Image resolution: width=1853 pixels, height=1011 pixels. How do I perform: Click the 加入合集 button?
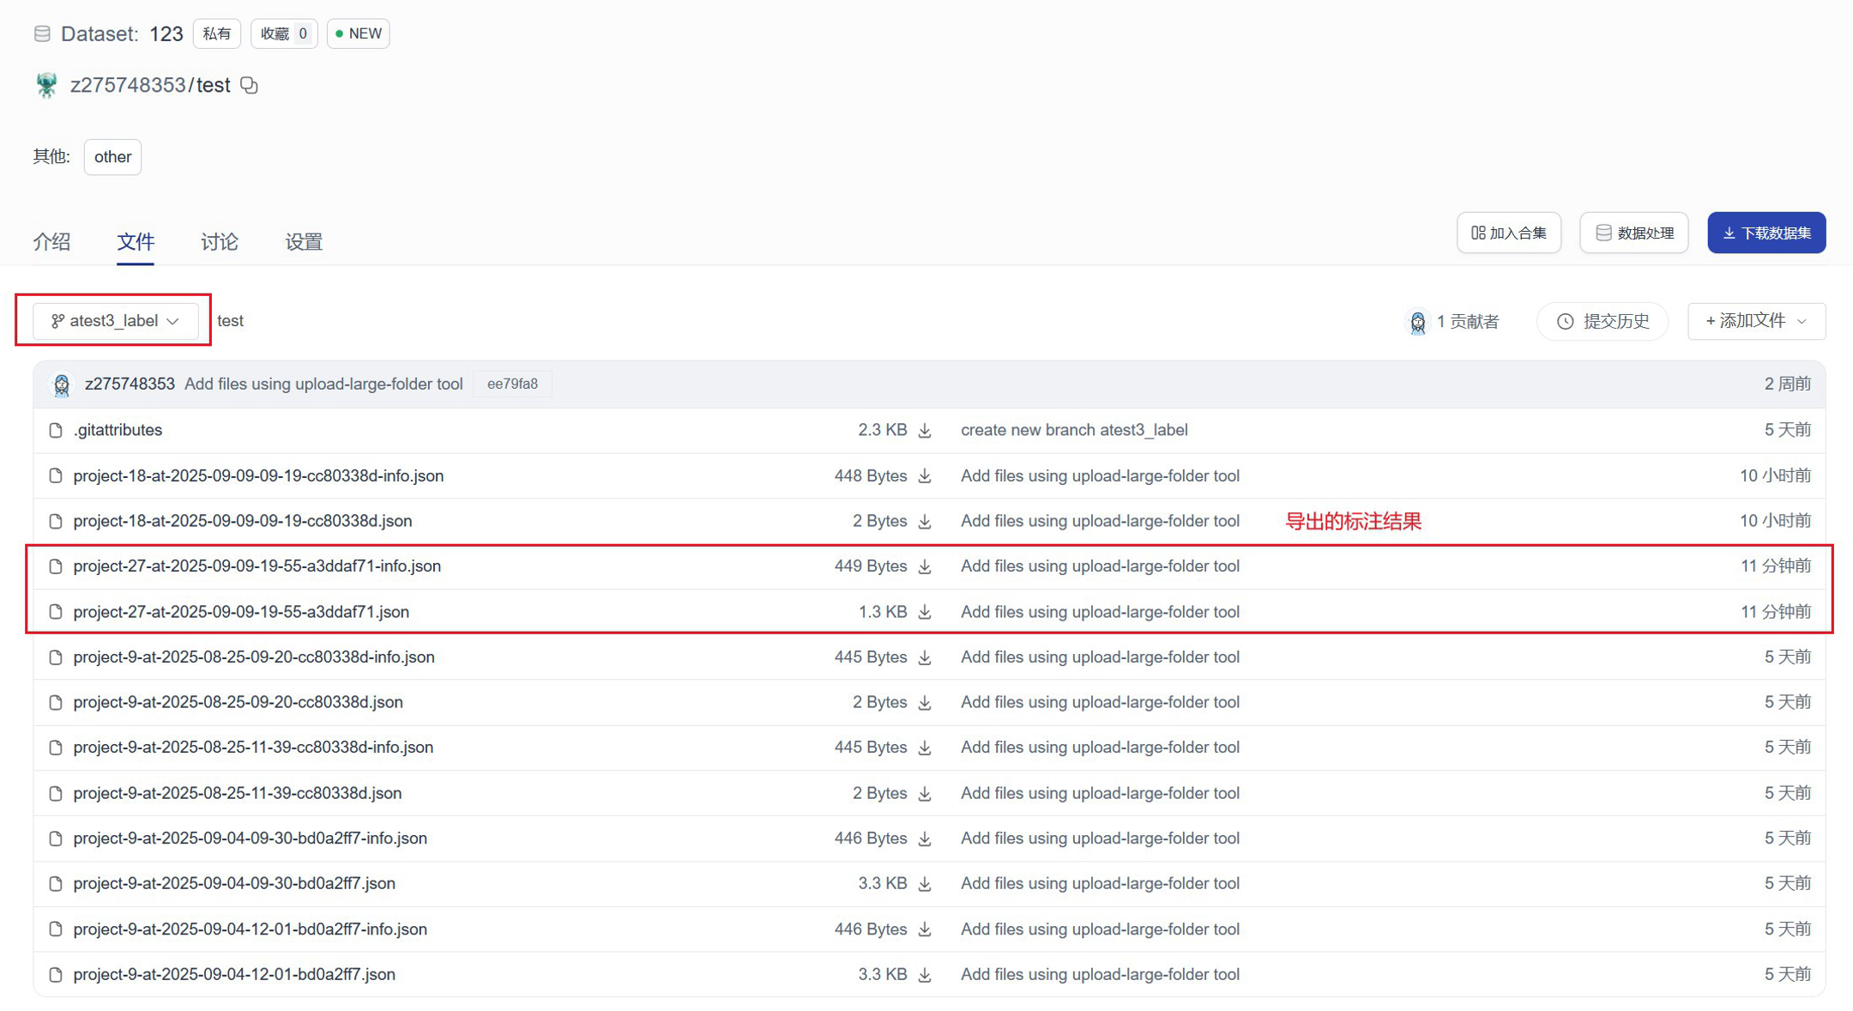pos(1508,233)
